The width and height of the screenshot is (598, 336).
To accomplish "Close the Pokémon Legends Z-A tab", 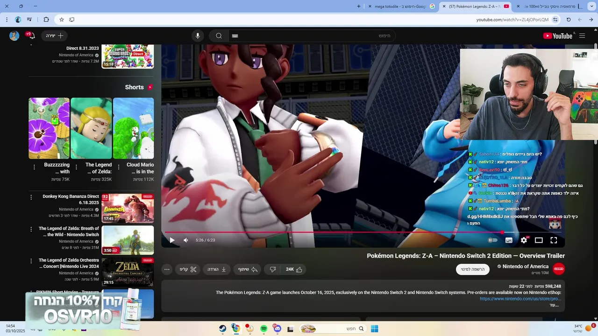I will pyautogui.click(x=443, y=6).
